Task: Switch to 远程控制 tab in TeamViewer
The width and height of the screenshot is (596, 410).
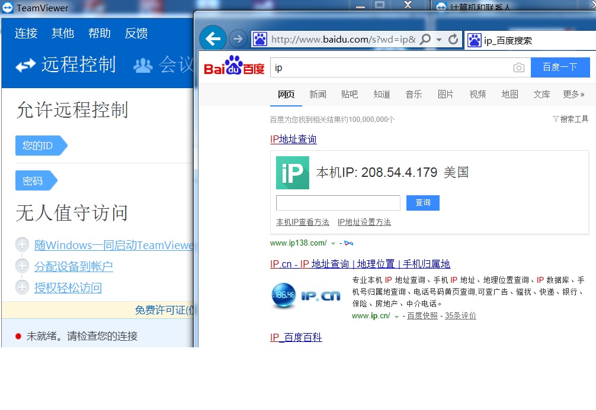Action: (66, 64)
